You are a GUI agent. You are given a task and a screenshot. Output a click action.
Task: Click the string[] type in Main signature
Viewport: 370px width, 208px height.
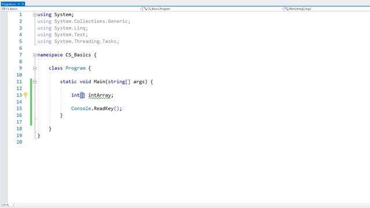coord(119,82)
